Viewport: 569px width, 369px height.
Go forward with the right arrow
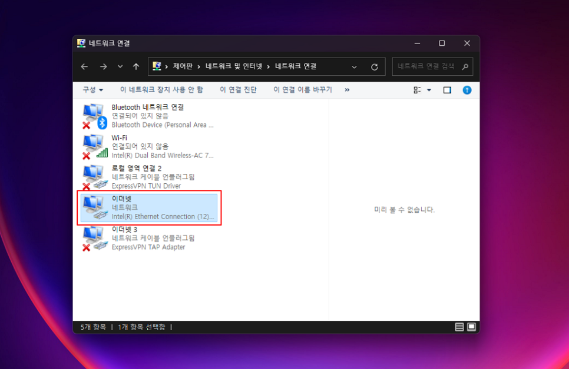[104, 66]
